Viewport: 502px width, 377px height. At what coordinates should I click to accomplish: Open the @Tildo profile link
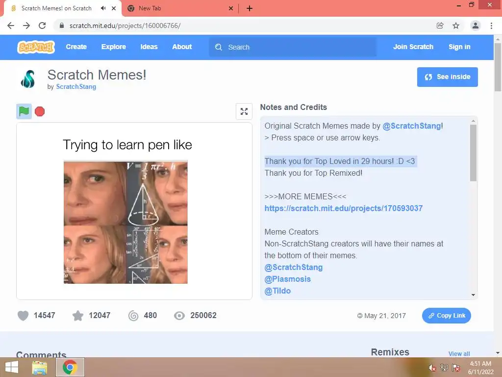tap(277, 291)
